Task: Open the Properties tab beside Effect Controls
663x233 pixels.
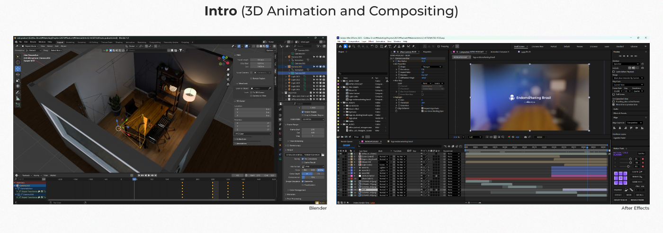Action: 427,52
